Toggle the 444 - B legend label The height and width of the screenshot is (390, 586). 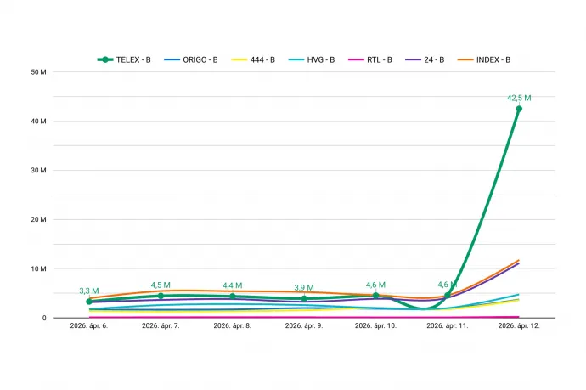pos(262,59)
